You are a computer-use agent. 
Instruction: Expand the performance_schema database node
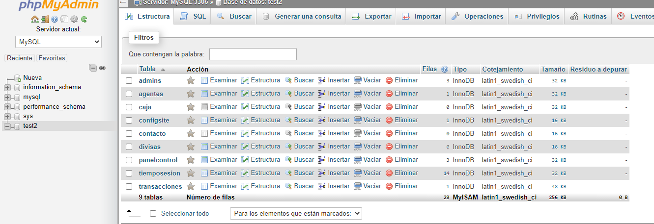pos(7,107)
